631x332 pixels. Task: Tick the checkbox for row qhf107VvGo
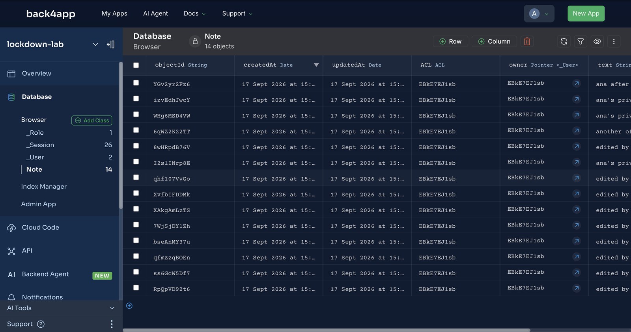coord(136,177)
